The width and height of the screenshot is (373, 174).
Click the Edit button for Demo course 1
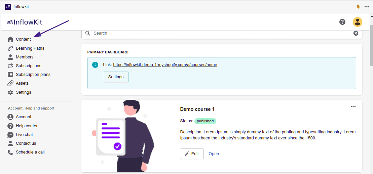coord(192,154)
